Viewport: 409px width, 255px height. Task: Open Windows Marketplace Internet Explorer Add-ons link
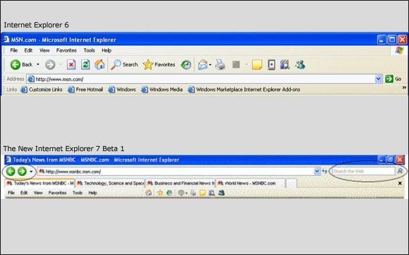click(x=244, y=89)
